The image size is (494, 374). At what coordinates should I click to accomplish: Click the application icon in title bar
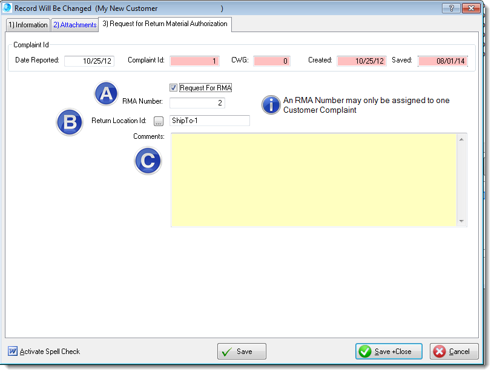pyautogui.click(x=8, y=8)
